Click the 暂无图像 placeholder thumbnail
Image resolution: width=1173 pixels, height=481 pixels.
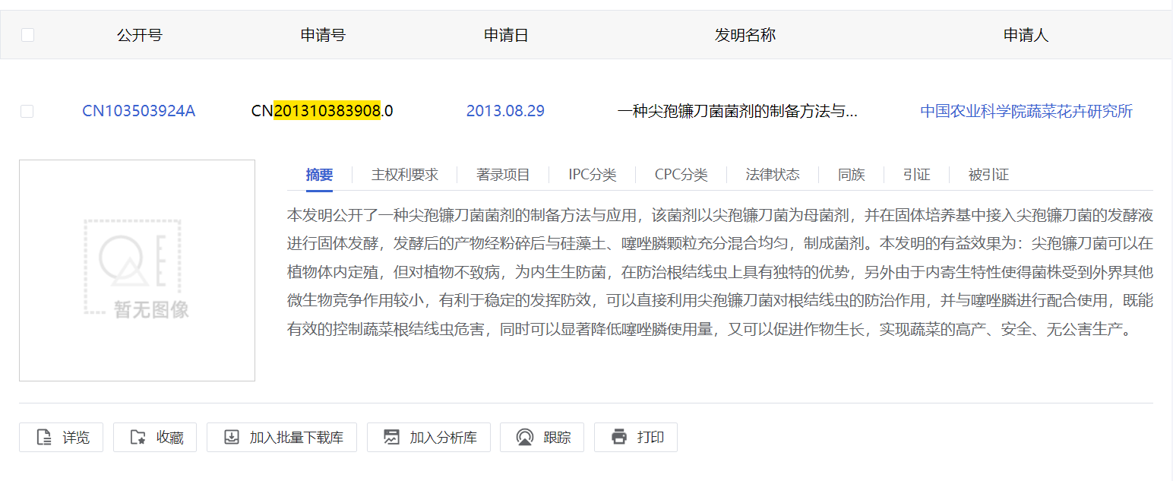coord(137,271)
